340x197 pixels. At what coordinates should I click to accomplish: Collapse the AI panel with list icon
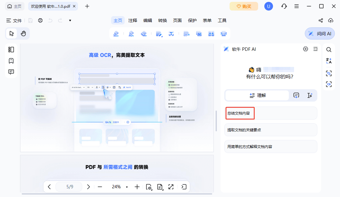(x=315, y=49)
